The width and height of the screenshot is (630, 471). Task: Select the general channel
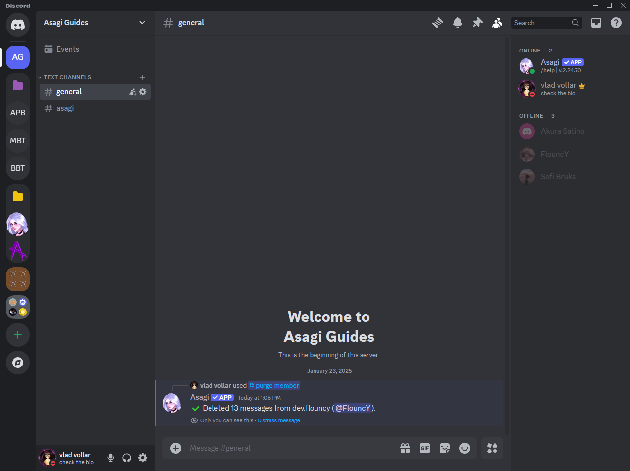point(95,92)
